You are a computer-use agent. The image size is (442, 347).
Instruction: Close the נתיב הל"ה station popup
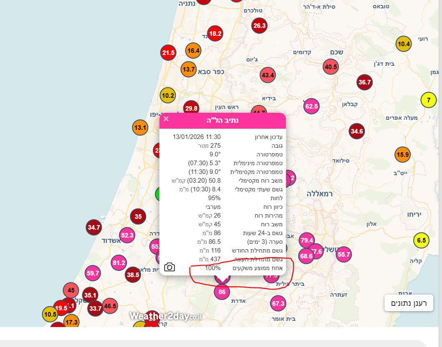(166, 119)
